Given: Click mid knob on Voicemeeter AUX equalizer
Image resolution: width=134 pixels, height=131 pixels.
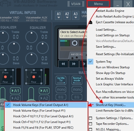Looking at the screenshot, I should 43,48.
